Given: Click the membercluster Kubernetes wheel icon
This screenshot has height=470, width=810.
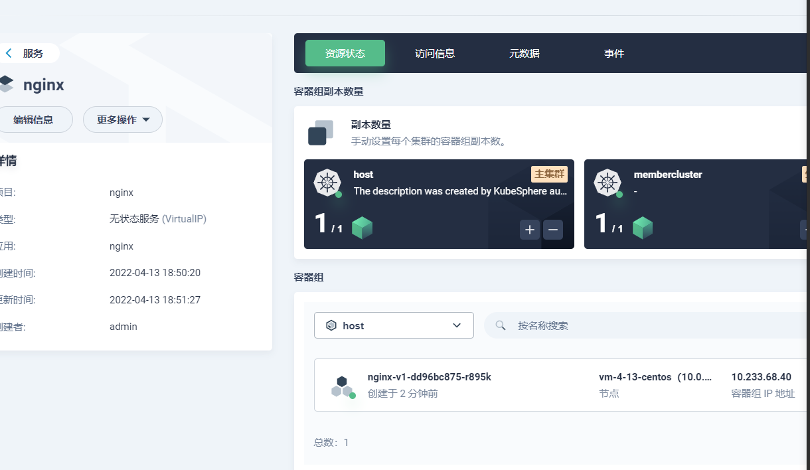Looking at the screenshot, I should (x=607, y=183).
